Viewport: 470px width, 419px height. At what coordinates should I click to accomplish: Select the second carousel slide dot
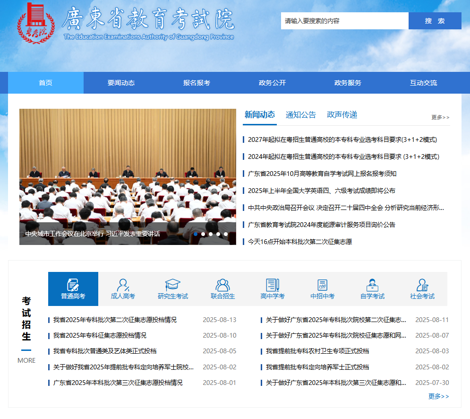pyautogui.click(x=203, y=234)
